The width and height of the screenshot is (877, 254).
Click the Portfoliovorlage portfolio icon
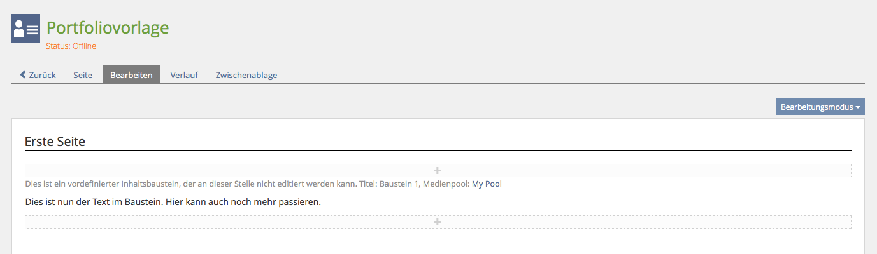(x=25, y=29)
